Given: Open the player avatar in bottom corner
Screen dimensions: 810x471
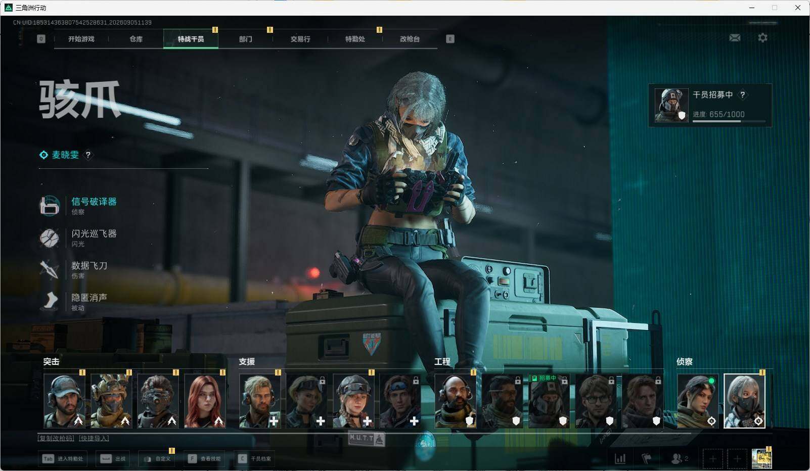Looking at the screenshot, I should pos(761,459).
